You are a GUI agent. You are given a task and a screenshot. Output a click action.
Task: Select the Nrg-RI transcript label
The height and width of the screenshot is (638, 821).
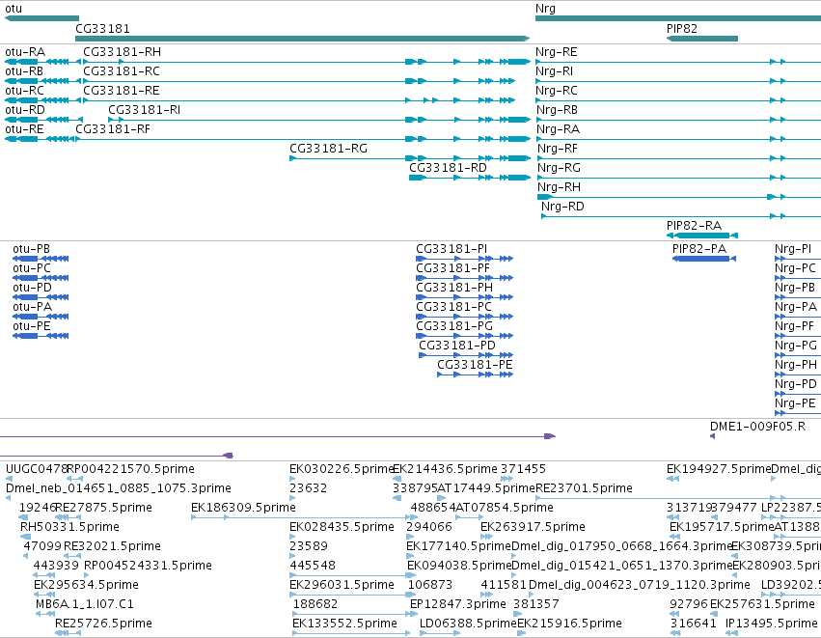click(554, 71)
